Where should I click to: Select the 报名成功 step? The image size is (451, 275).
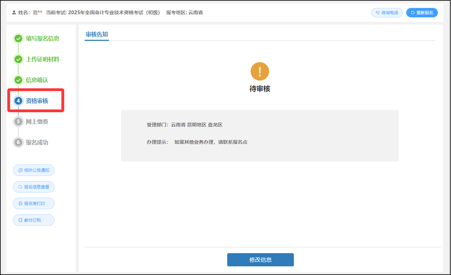click(x=37, y=142)
